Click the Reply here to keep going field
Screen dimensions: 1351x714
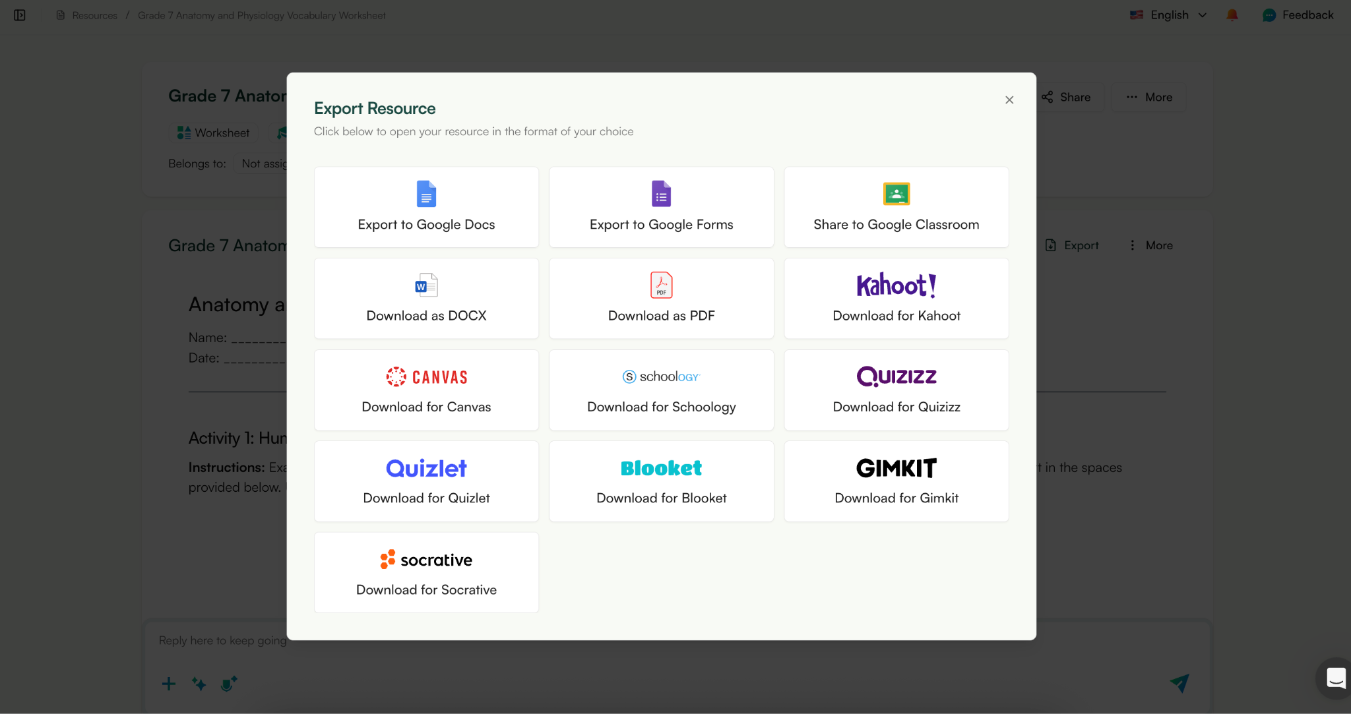(222, 640)
